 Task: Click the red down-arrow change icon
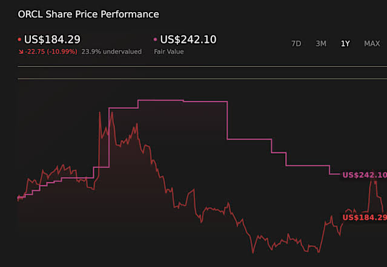[x=21, y=52]
